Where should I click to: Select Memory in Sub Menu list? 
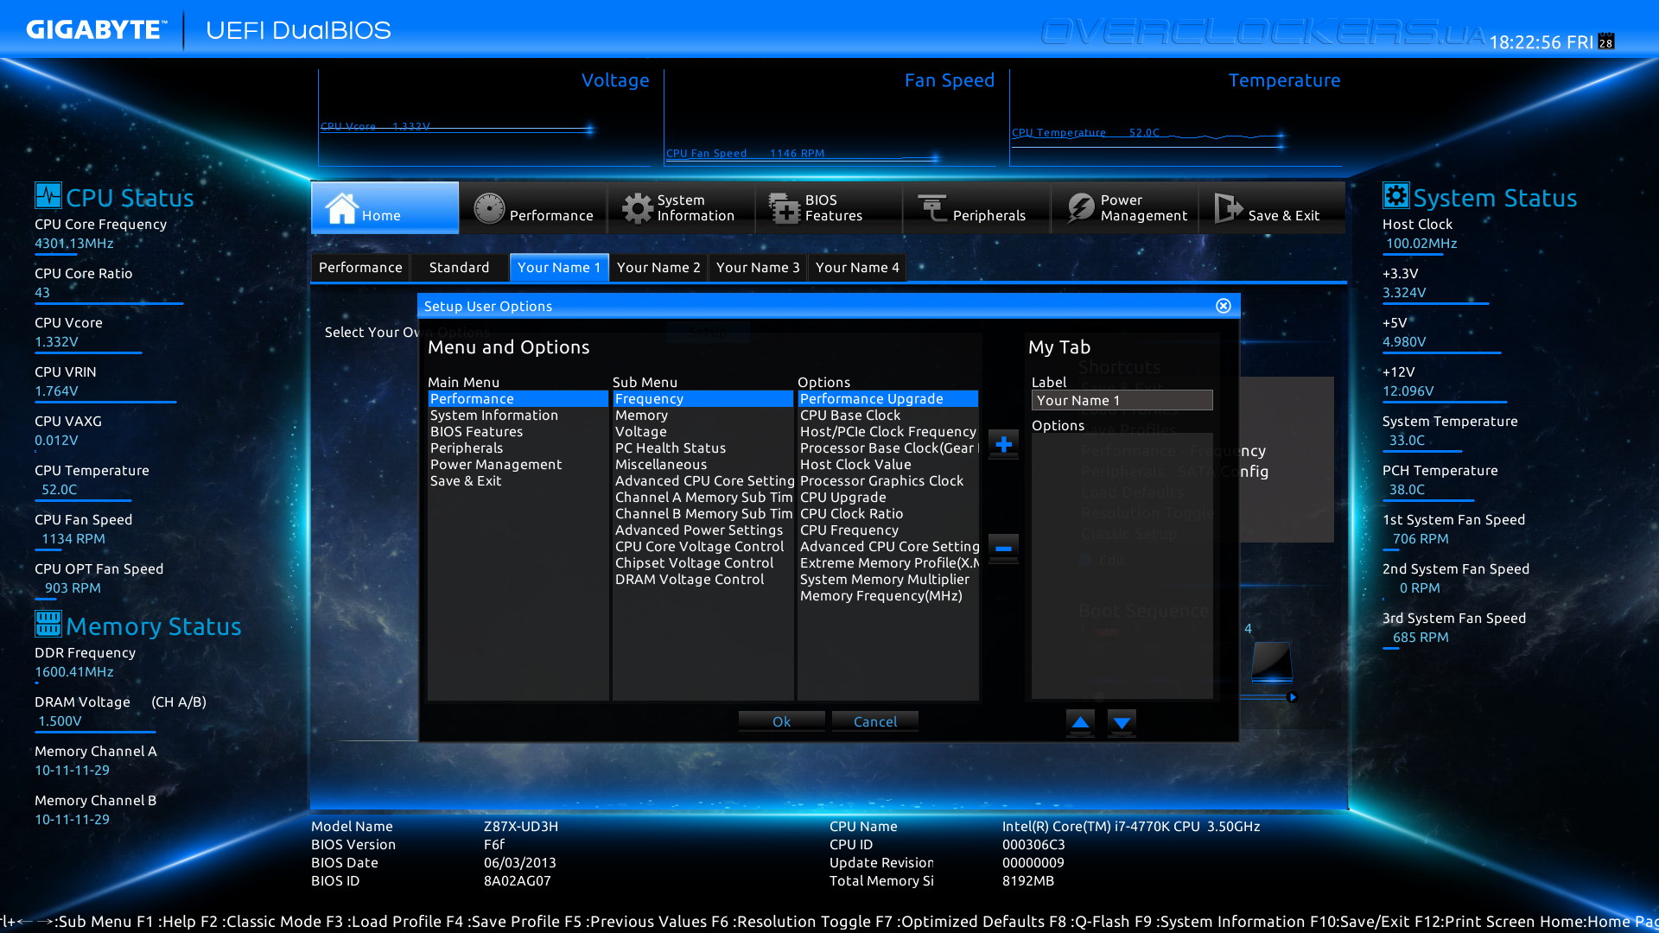point(703,415)
